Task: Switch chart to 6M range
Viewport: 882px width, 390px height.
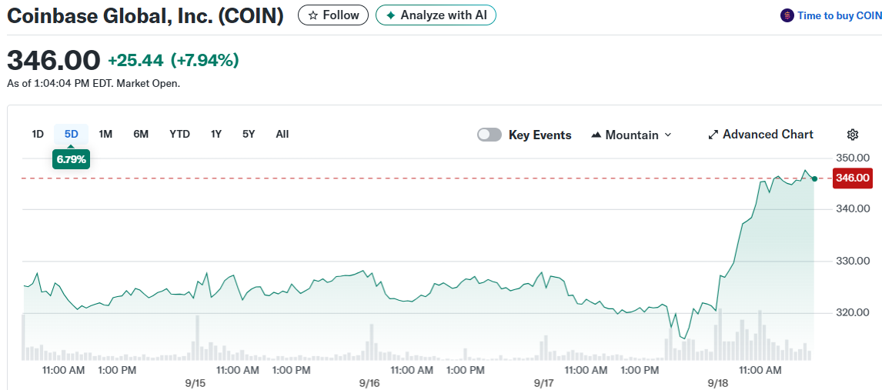Action: click(x=141, y=135)
